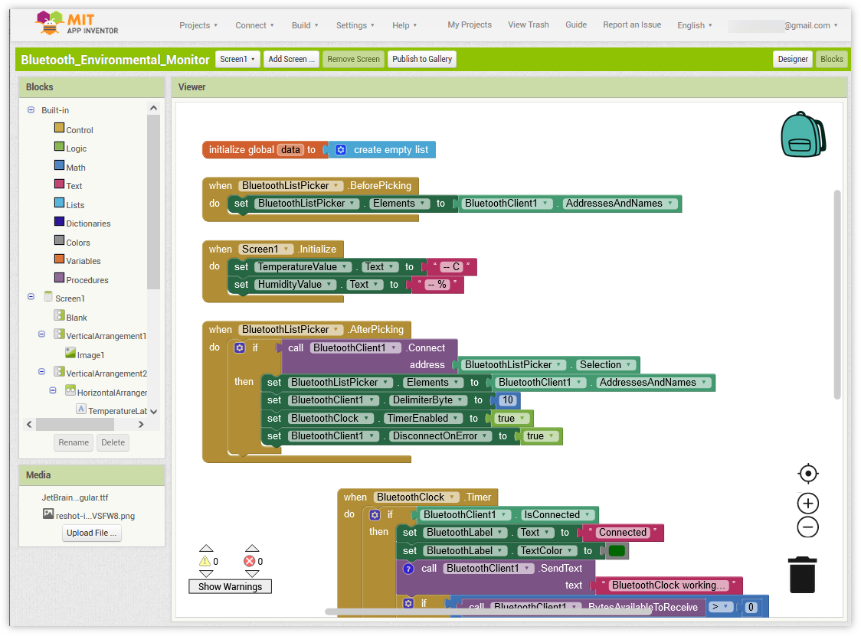
Task: Click the viewer vertical scrollbar
Action: coord(837,294)
